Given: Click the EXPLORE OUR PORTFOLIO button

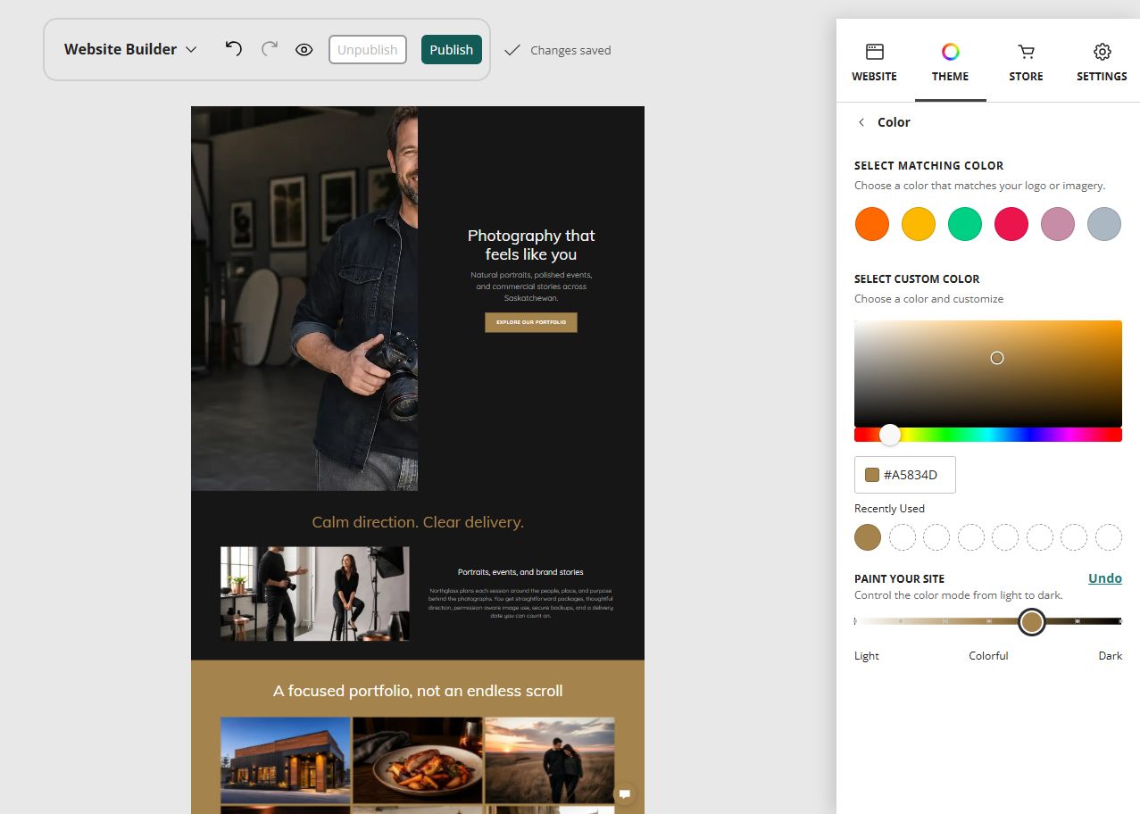Looking at the screenshot, I should pyautogui.click(x=531, y=322).
